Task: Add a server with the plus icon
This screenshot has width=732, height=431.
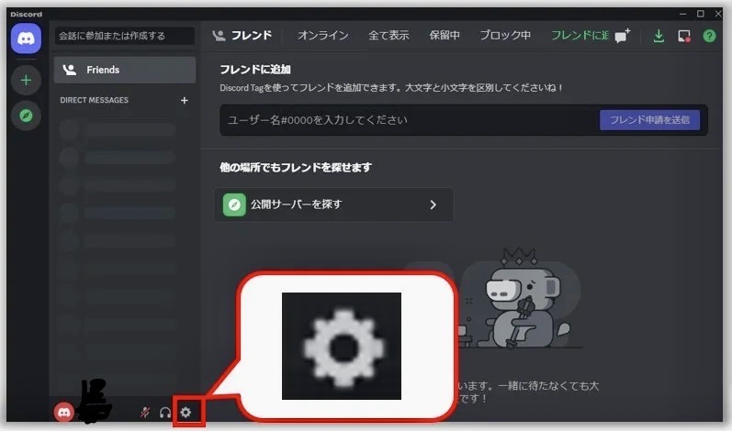Action: click(x=26, y=80)
